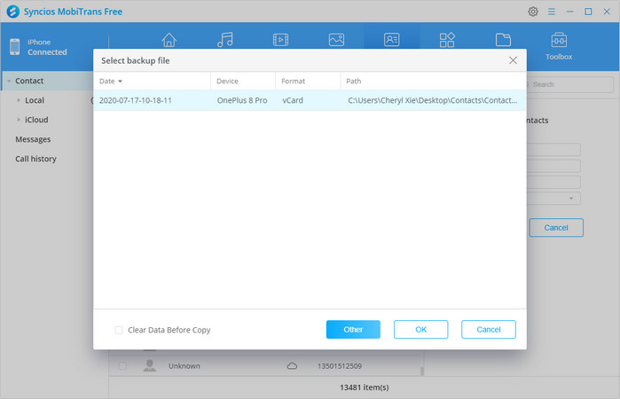
Task: Click Cancel in the backup dialog
Action: click(x=489, y=330)
